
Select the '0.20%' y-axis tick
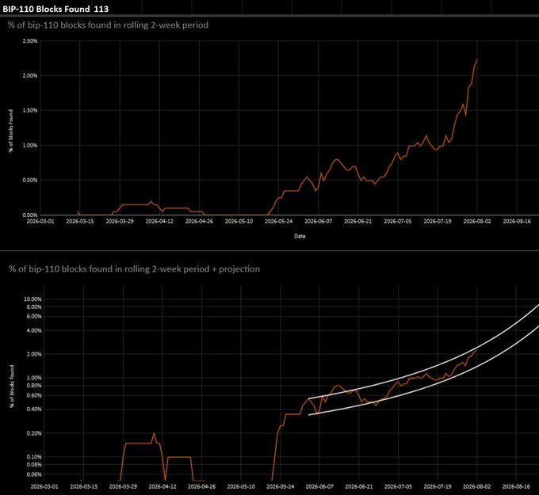[34, 433]
